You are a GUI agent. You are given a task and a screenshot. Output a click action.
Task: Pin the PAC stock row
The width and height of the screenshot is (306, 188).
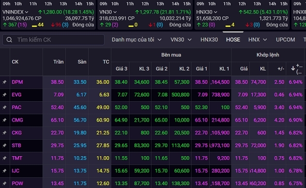4,107
